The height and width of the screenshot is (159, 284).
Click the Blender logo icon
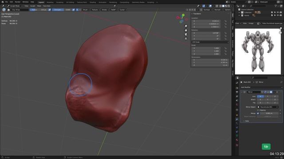(2, 2)
